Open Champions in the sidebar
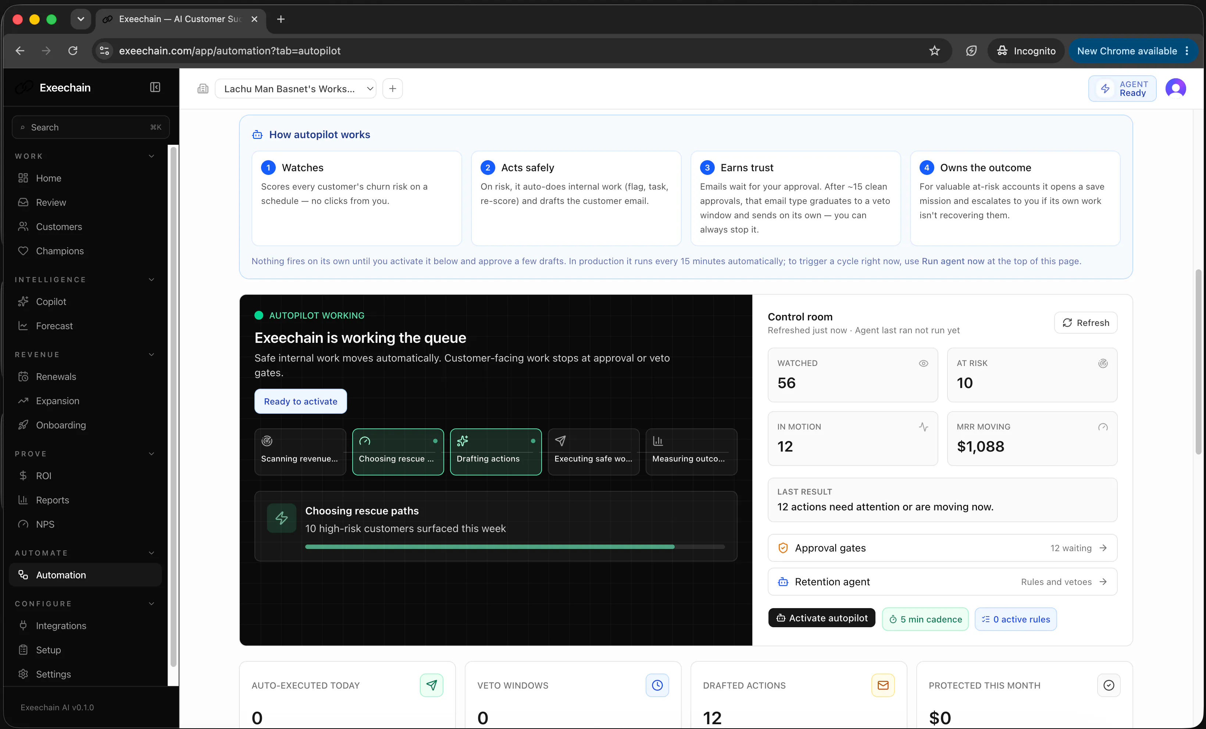This screenshot has height=729, width=1206. tap(85, 251)
